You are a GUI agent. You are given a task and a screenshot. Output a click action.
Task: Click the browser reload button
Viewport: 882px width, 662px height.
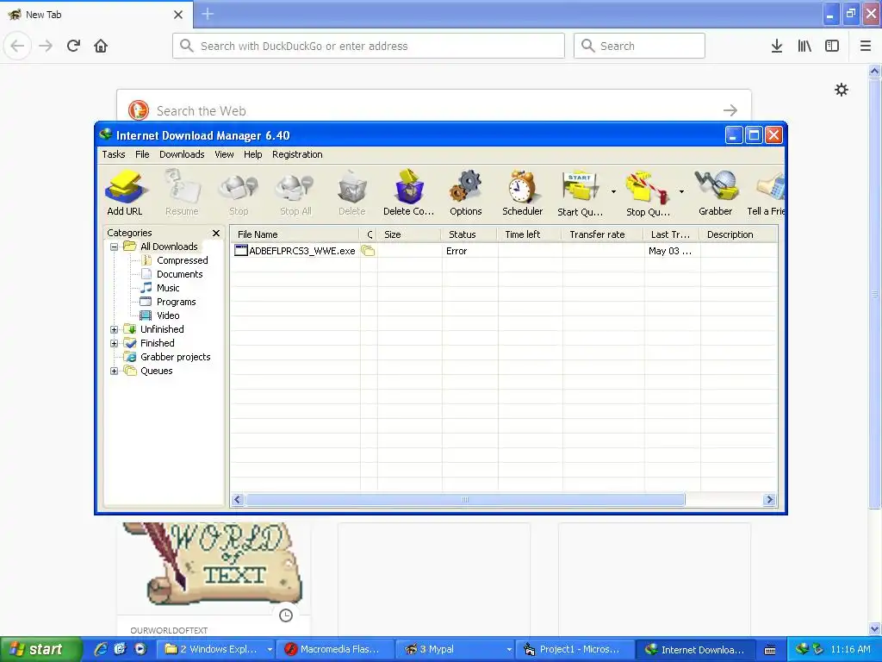coord(73,47)
